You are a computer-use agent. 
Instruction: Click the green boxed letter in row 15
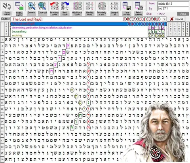pos(72,128)
